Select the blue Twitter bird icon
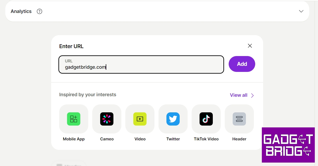This screenshot has width=318, height=166. [x=173, y=119]
